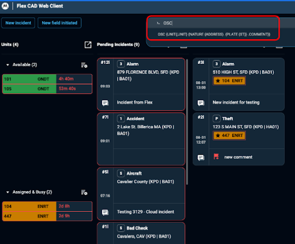Click priority 1 badge on Accident incident
The height and width of the screenshot is (244, 295).
pos(121,119)
